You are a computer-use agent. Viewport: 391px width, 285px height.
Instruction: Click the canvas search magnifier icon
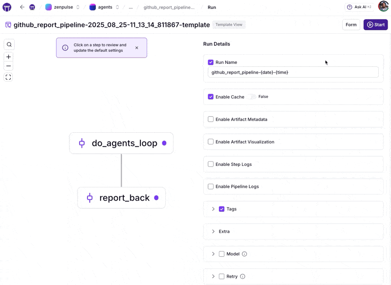[x=9, y=44]
